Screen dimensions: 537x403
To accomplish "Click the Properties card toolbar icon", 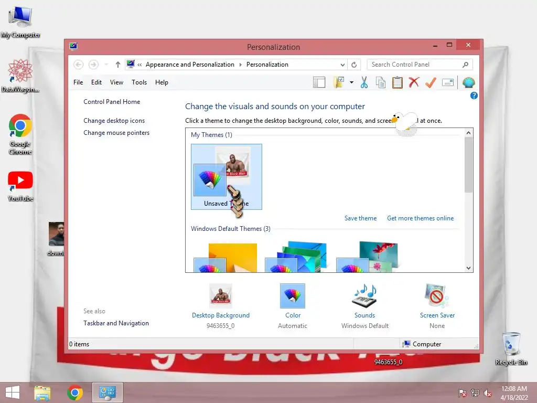I will [448, 82].
